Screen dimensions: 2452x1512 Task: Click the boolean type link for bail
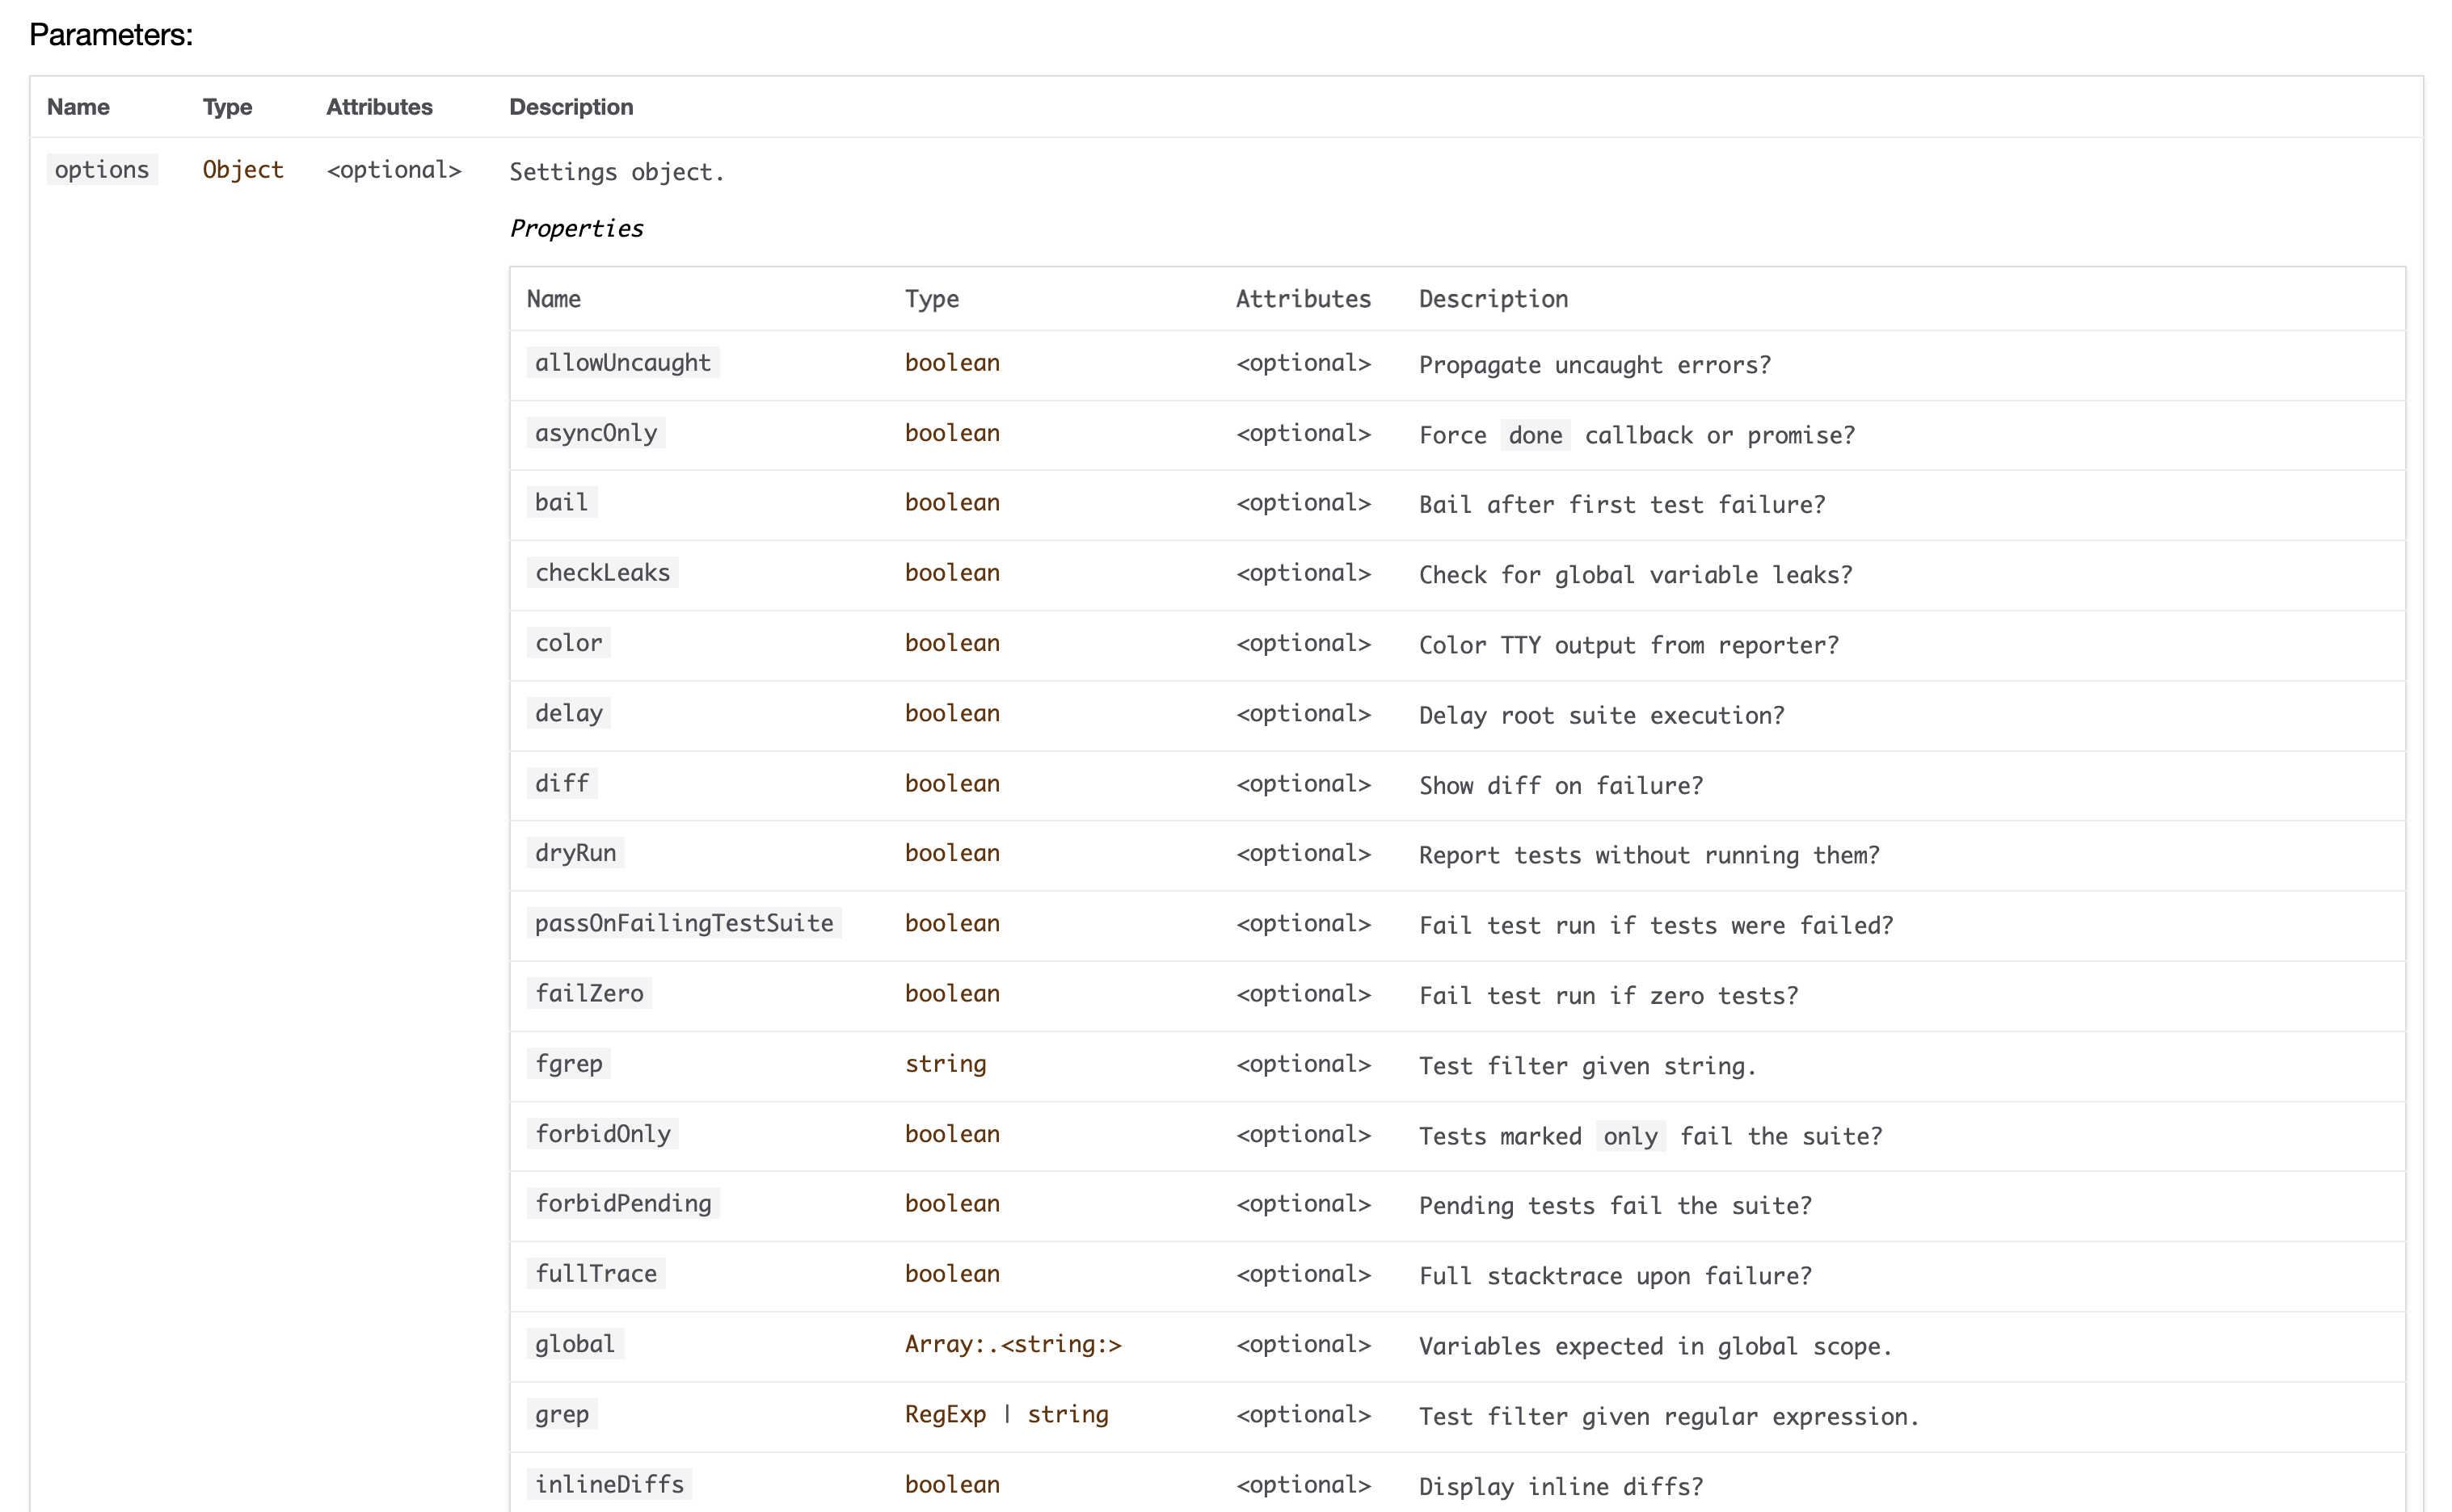(951, 503)
